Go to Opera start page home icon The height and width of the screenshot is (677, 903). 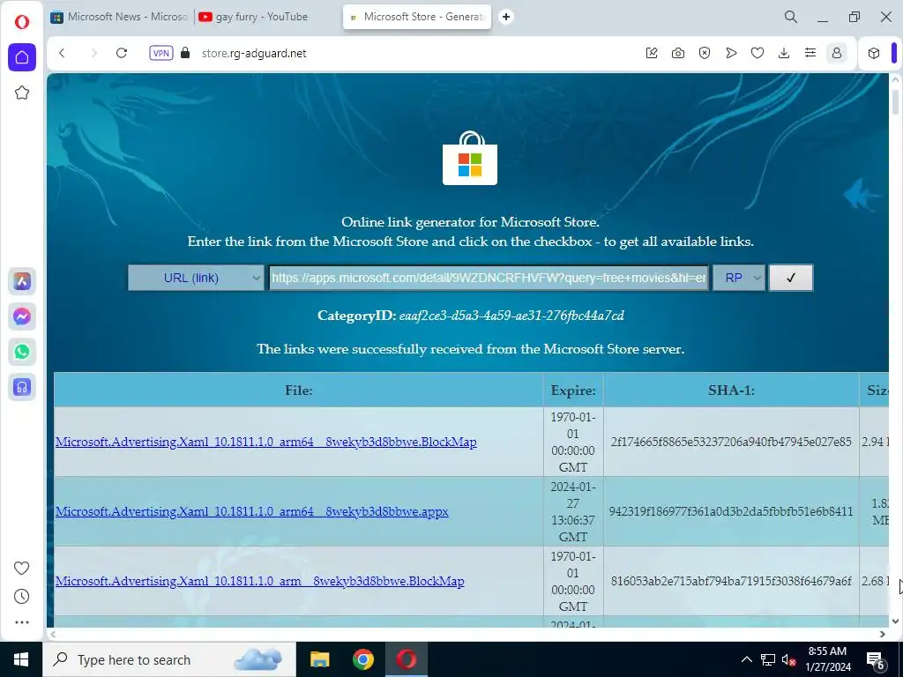tap(22, 57)
